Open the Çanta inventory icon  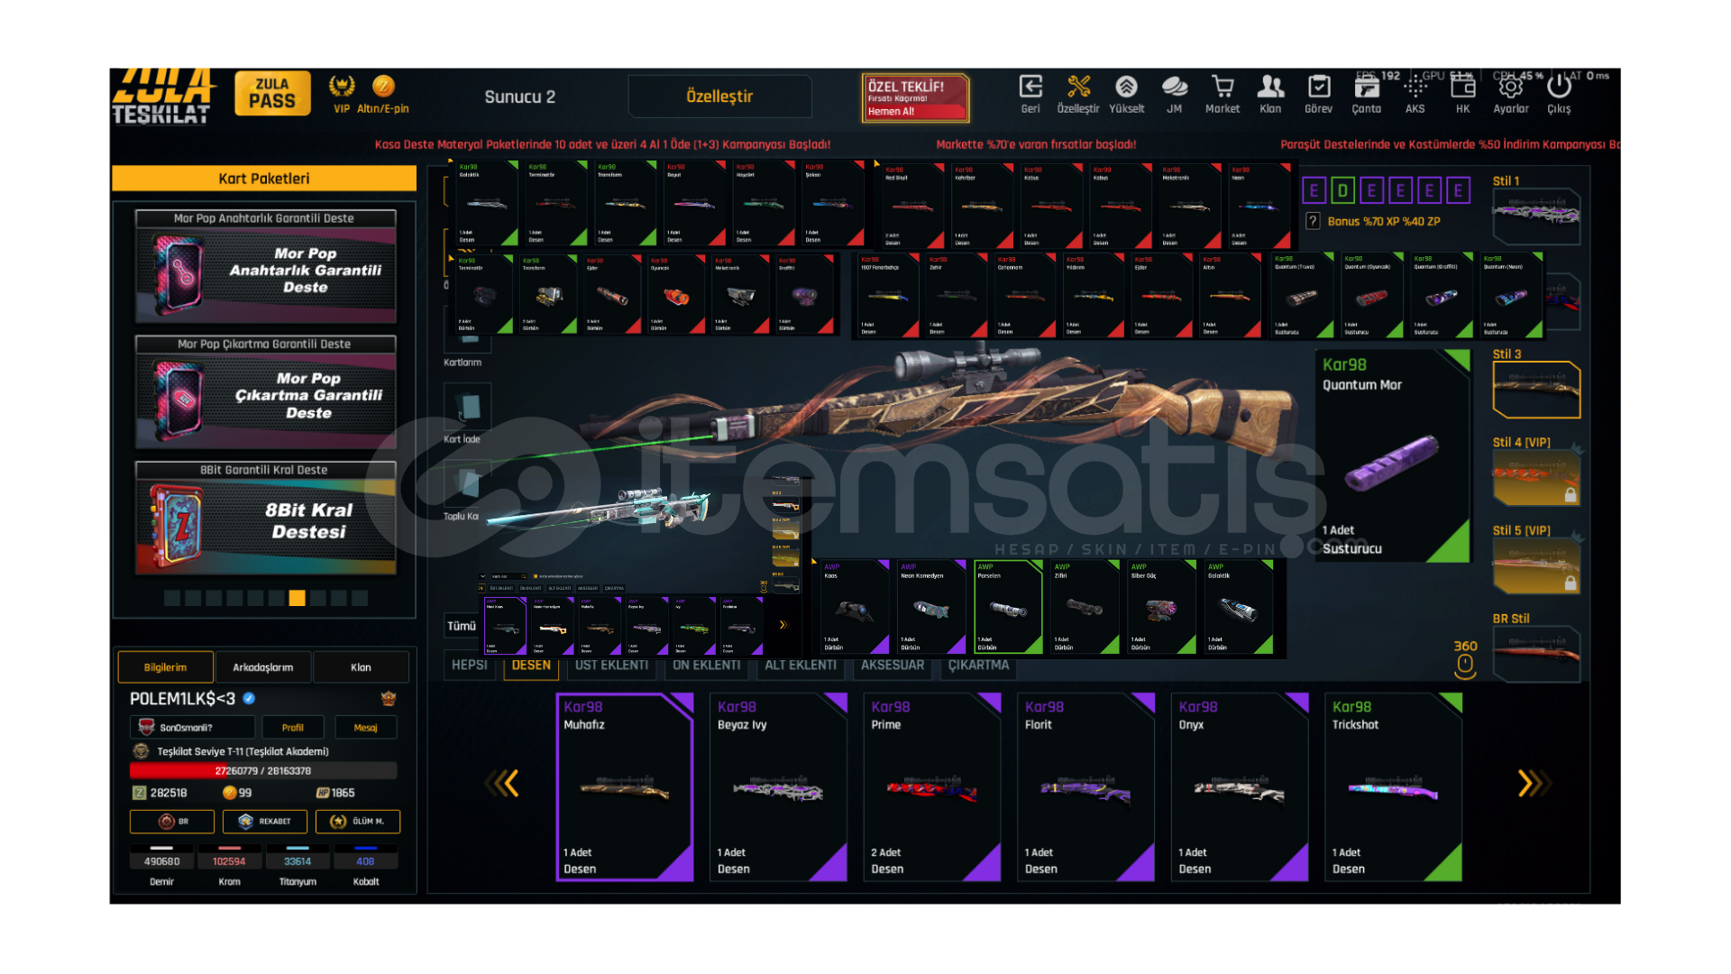point(1367,87)
